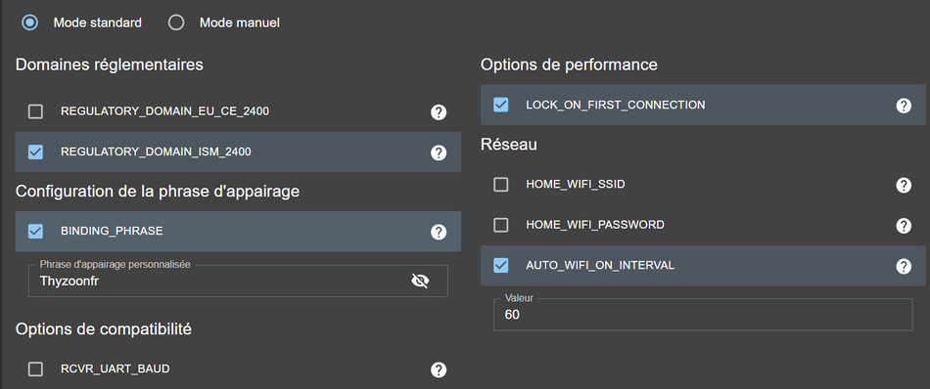Open help icon for HOME_WIFI_SSID

click(904, 186)
